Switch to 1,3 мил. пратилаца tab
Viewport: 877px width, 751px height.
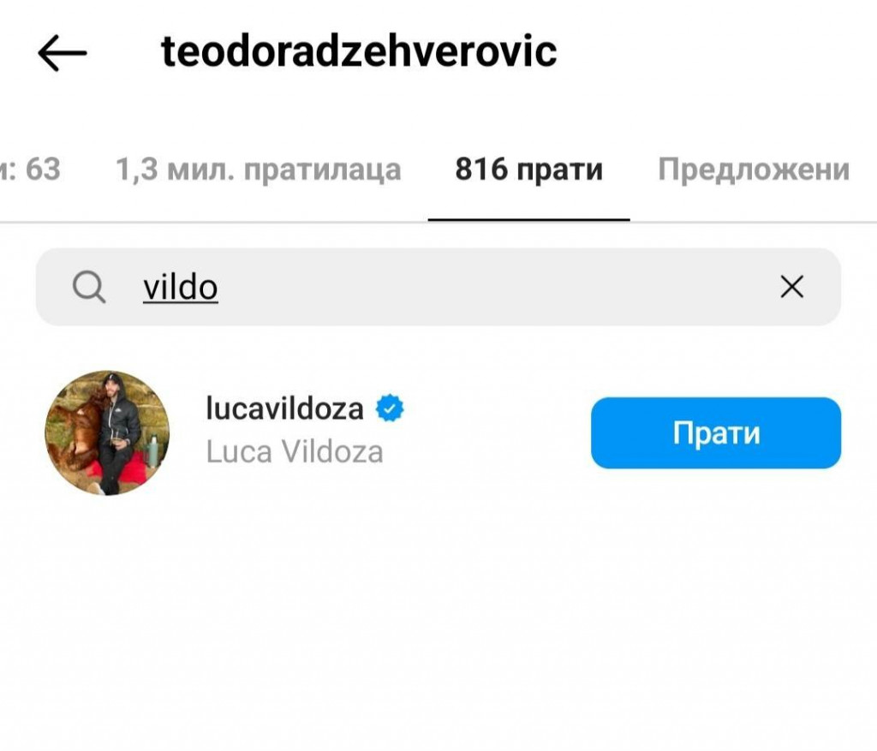tap(259, 170)
